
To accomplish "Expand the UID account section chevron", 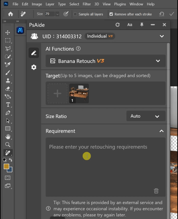I will click(162, 36).
